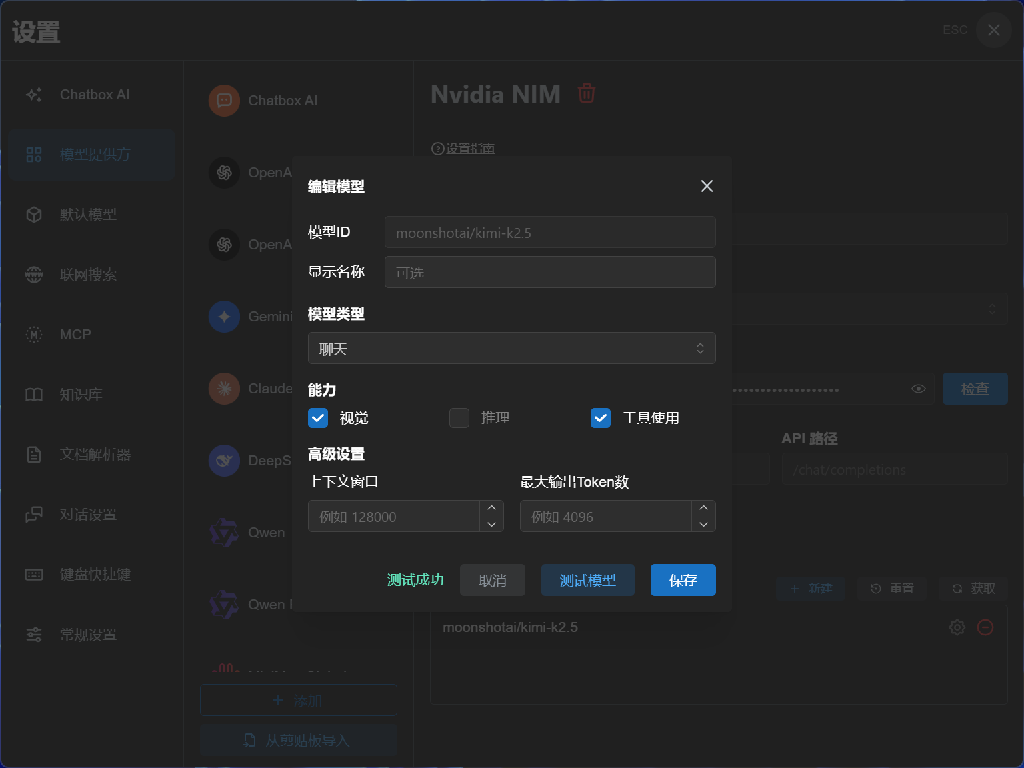This screenshot has height=768, width=1024.
Task: Open the Chatbox AI provider icon in provider list
Action: coord(224,101)
